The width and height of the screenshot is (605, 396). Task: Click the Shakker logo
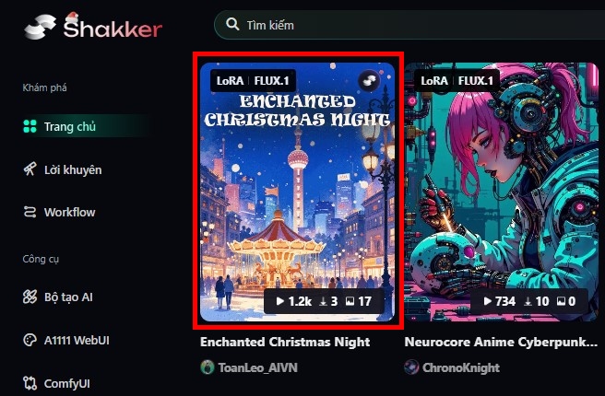pyautogui.click(x=92, y=26)
